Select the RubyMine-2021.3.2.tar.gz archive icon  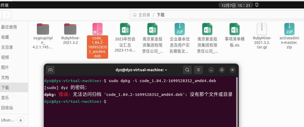(x=262, y=29)
